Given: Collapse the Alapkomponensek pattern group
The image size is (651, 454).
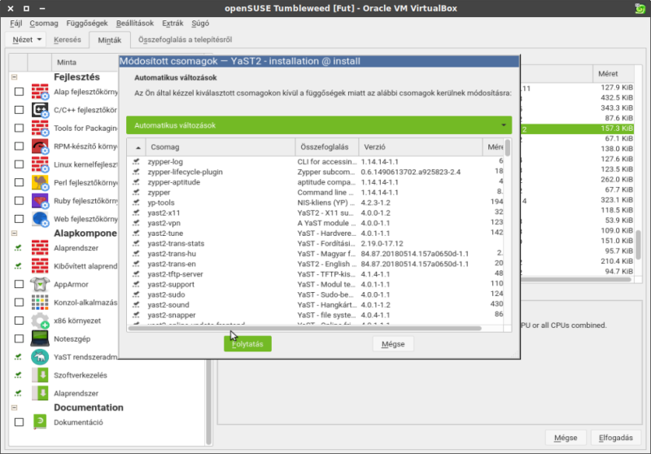Looking at the screenshot, I should pos(14,234).
